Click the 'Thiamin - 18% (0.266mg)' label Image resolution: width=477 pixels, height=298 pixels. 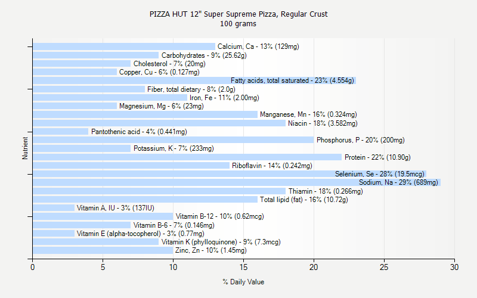click(x=326, y=191)
